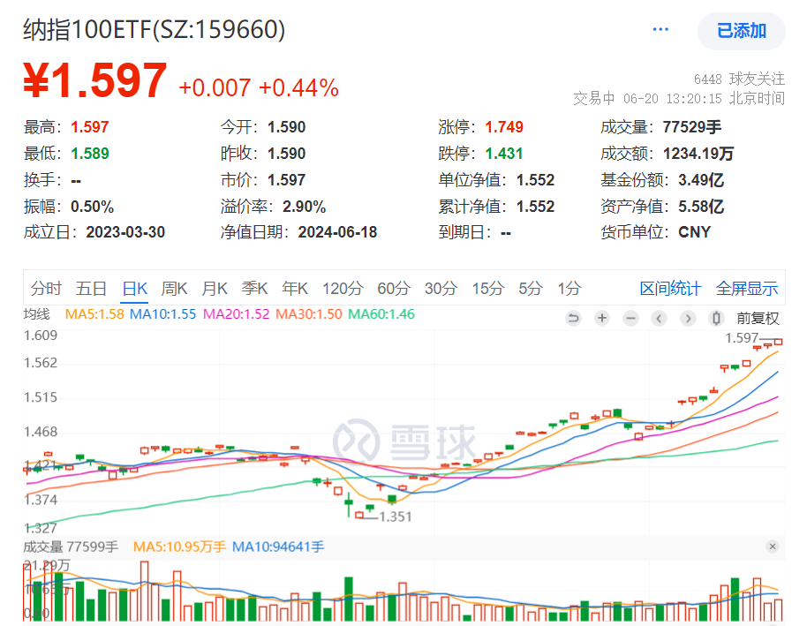This screenshot has width=807, height=626.
Task: Select the 月K monthly chart tab
Action: click(214, 288)
